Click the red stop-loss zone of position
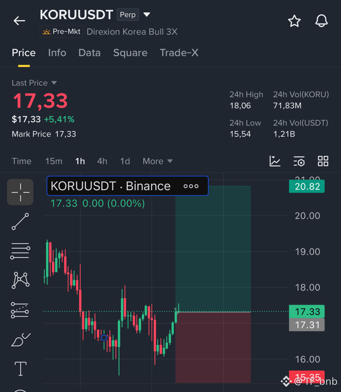 213,347
